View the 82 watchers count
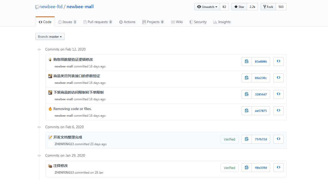The width and height of the screenshot is (328, 180). [224, 7]
